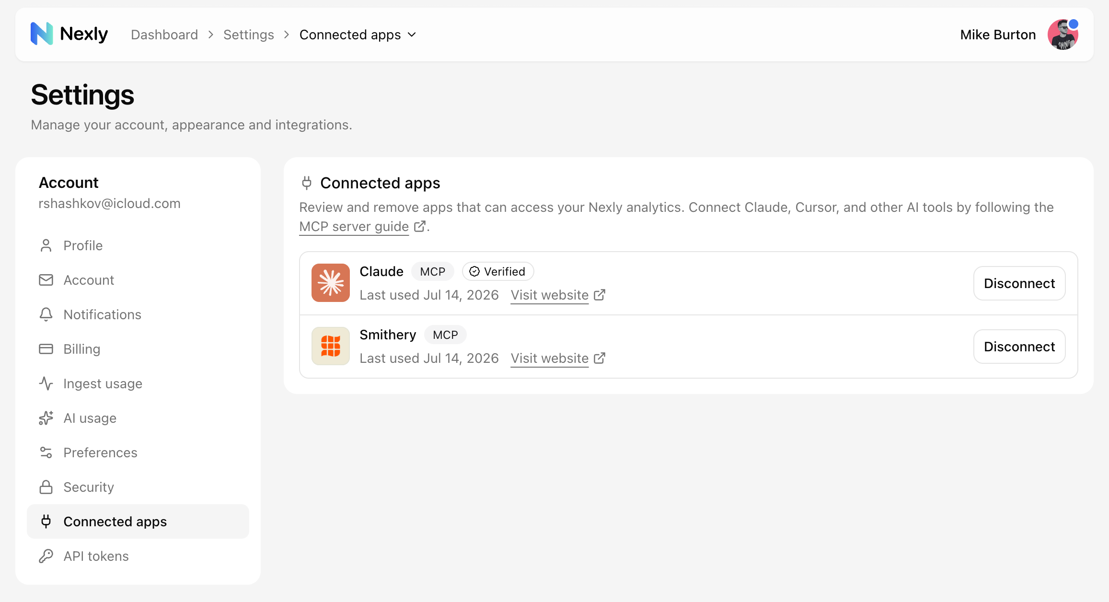Disconnect the Smithery app
Screen dimensions: 1109x602
pyautogui.click(x=1019, y=347)
